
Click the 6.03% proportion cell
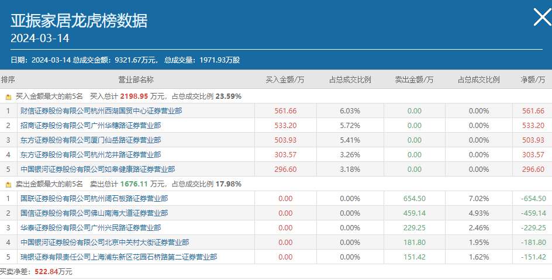[350, 111]
